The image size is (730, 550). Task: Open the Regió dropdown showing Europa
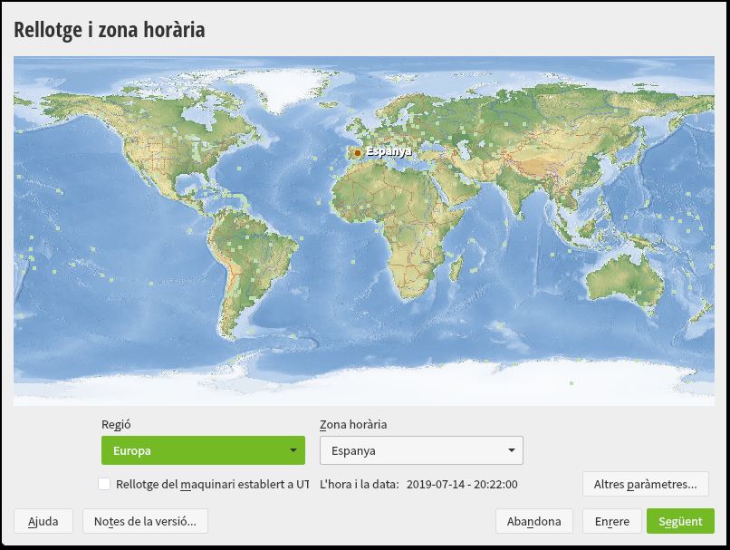pos(203,450)
